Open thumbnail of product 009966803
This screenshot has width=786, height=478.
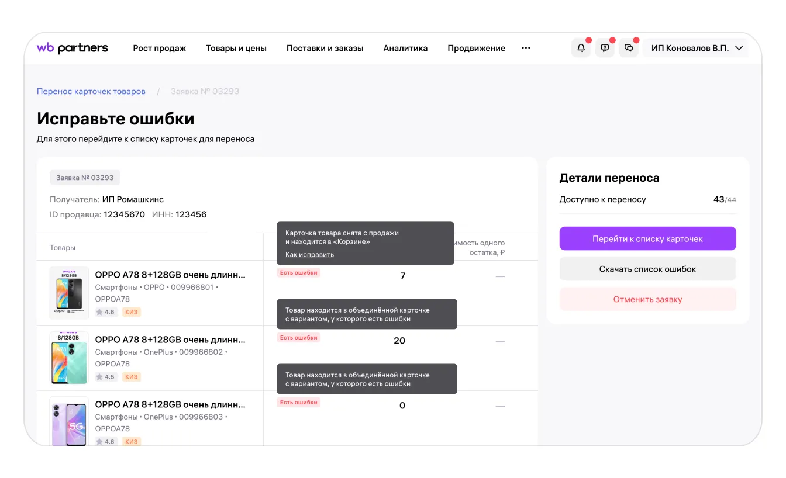[x=69, y=421]
